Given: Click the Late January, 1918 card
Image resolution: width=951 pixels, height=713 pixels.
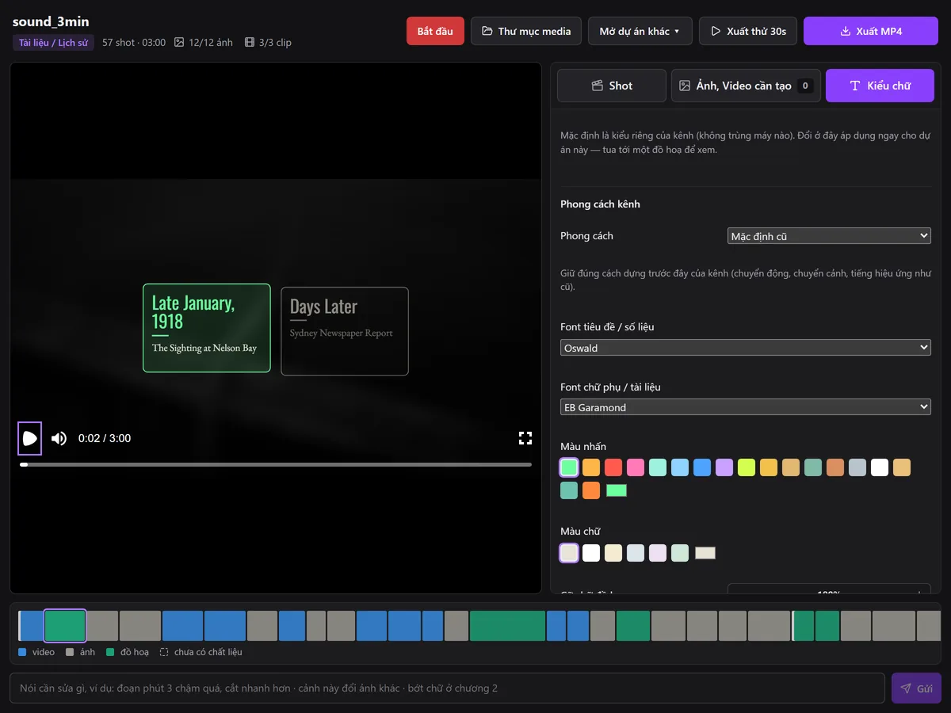Looking at the screenshot, I should pyautogui.click(x=207, y=328).
